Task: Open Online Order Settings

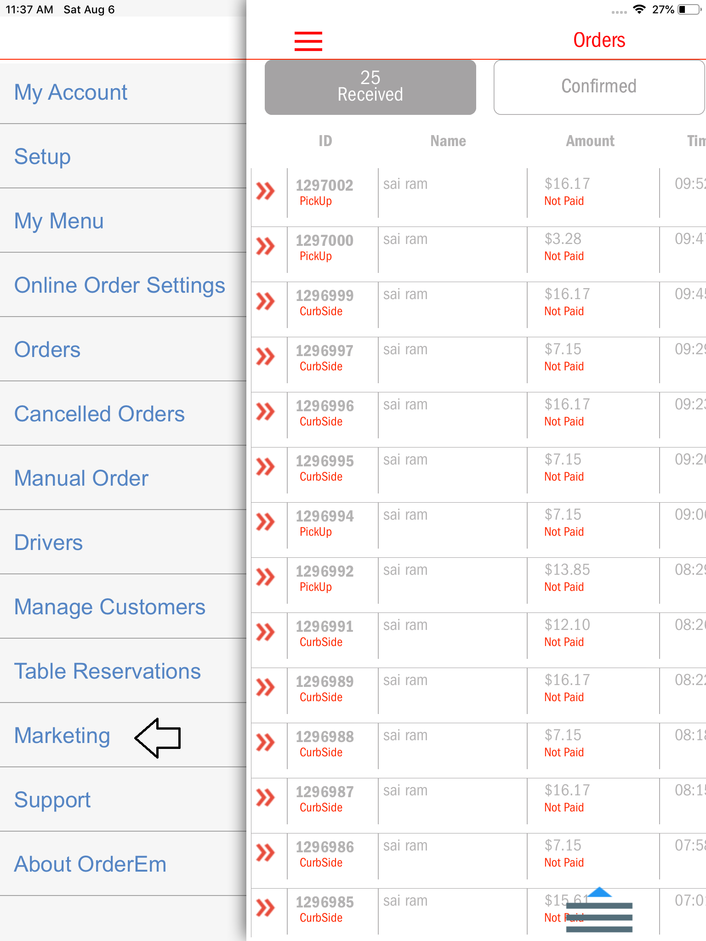Action: coord(120,285)
